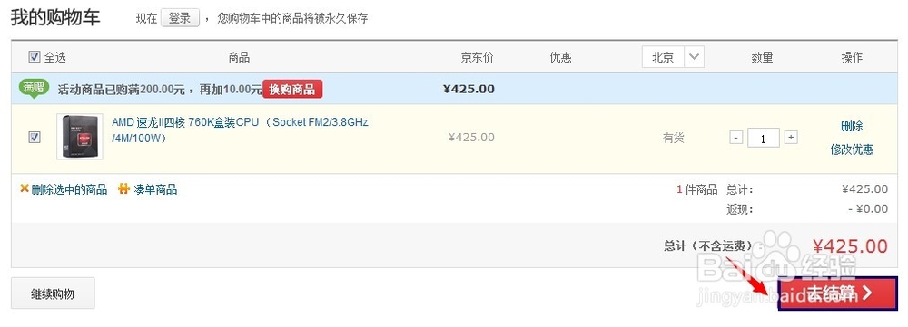This screenshot has width=908, height=327.
Task: Click the quantity input field showing 1
Action: click(x=764, y=138)
